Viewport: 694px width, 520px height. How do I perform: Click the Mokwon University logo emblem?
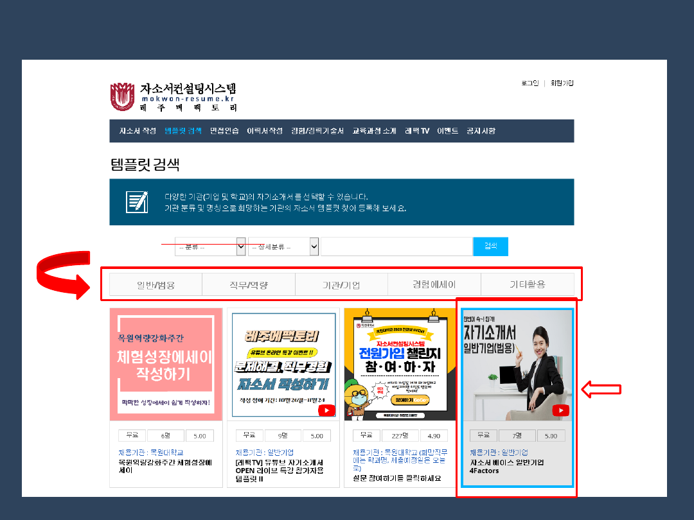pyautogui.click(x=122, y=97)
